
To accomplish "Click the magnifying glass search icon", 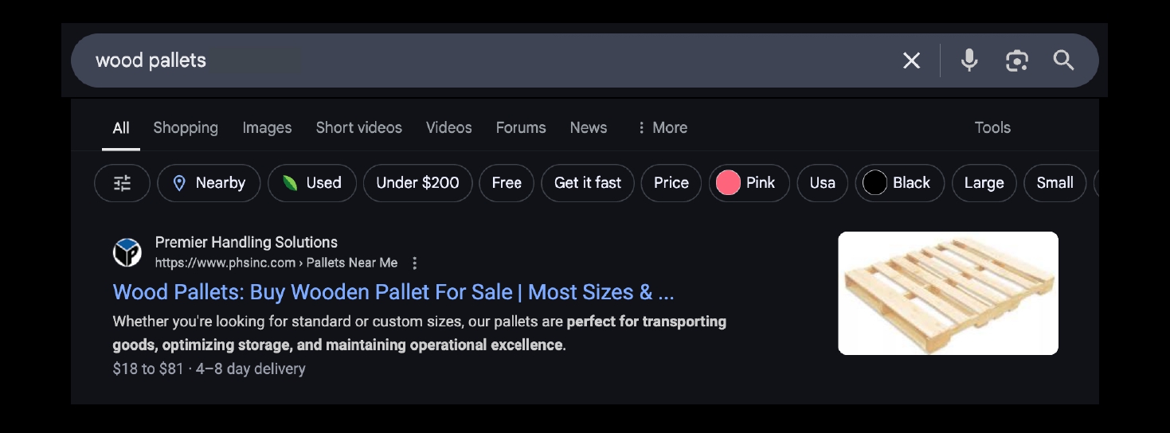I will point(1064,60).
